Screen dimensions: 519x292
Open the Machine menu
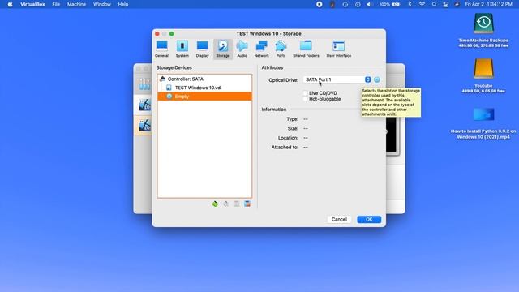tap(76, 4)
